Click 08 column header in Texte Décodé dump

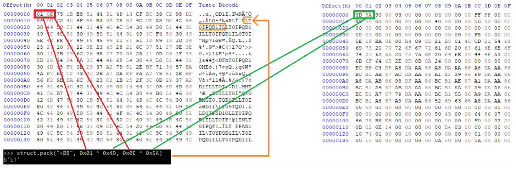(119, 5)
